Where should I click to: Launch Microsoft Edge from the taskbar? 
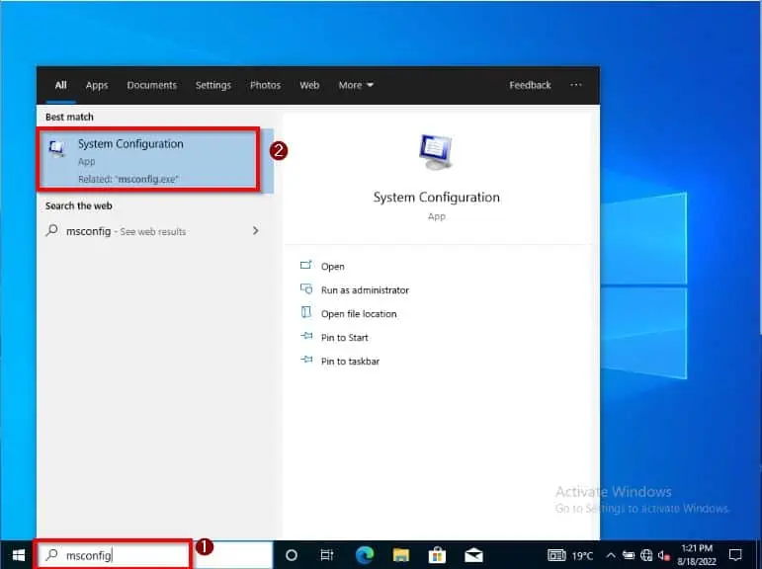click(x=365, y=554)
